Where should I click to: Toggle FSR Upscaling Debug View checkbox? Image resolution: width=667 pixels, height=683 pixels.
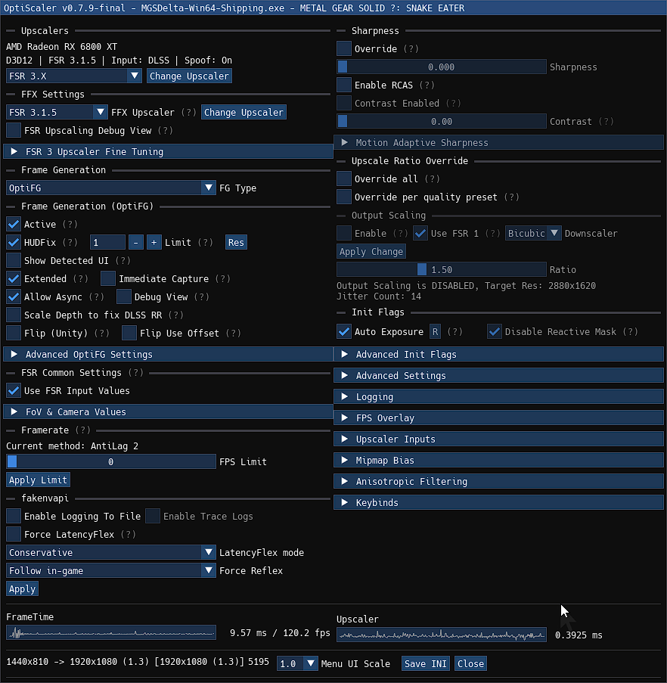click(x=14, y=130)
